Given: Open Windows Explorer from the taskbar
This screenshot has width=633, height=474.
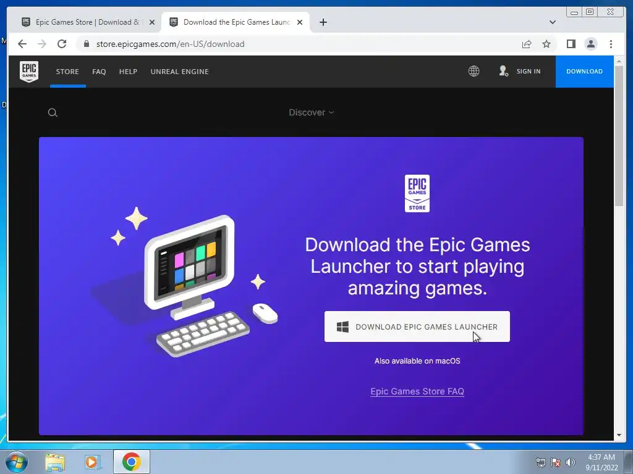Looking at the screenshot, I should click(55, 462).
